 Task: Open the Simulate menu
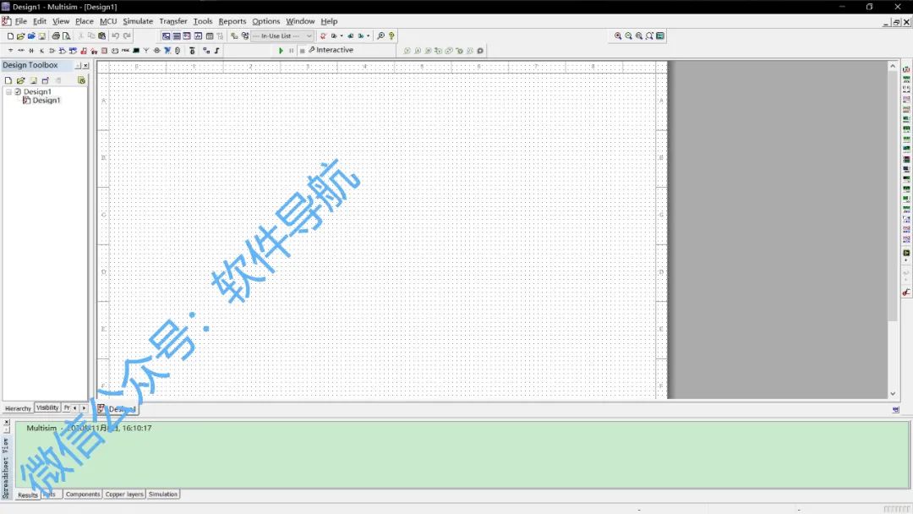138,21
